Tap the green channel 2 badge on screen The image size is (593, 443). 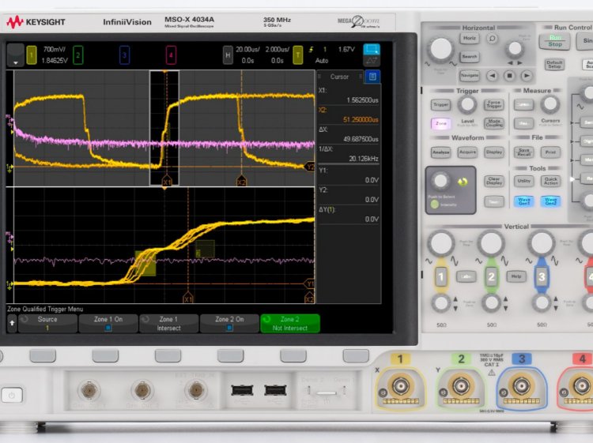point(78,55)
